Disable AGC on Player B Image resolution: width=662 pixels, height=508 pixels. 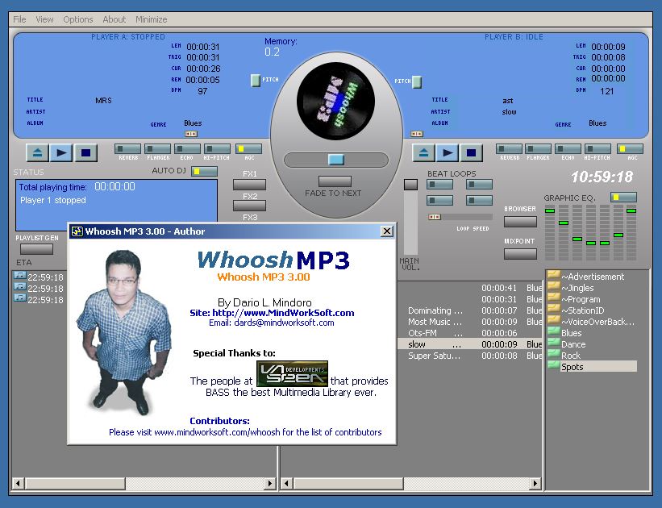click(630, 149)
